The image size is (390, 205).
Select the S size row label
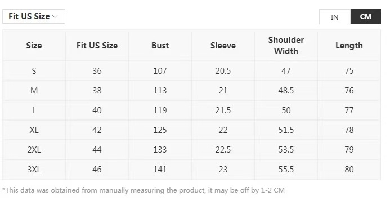(x=34, y=71)
